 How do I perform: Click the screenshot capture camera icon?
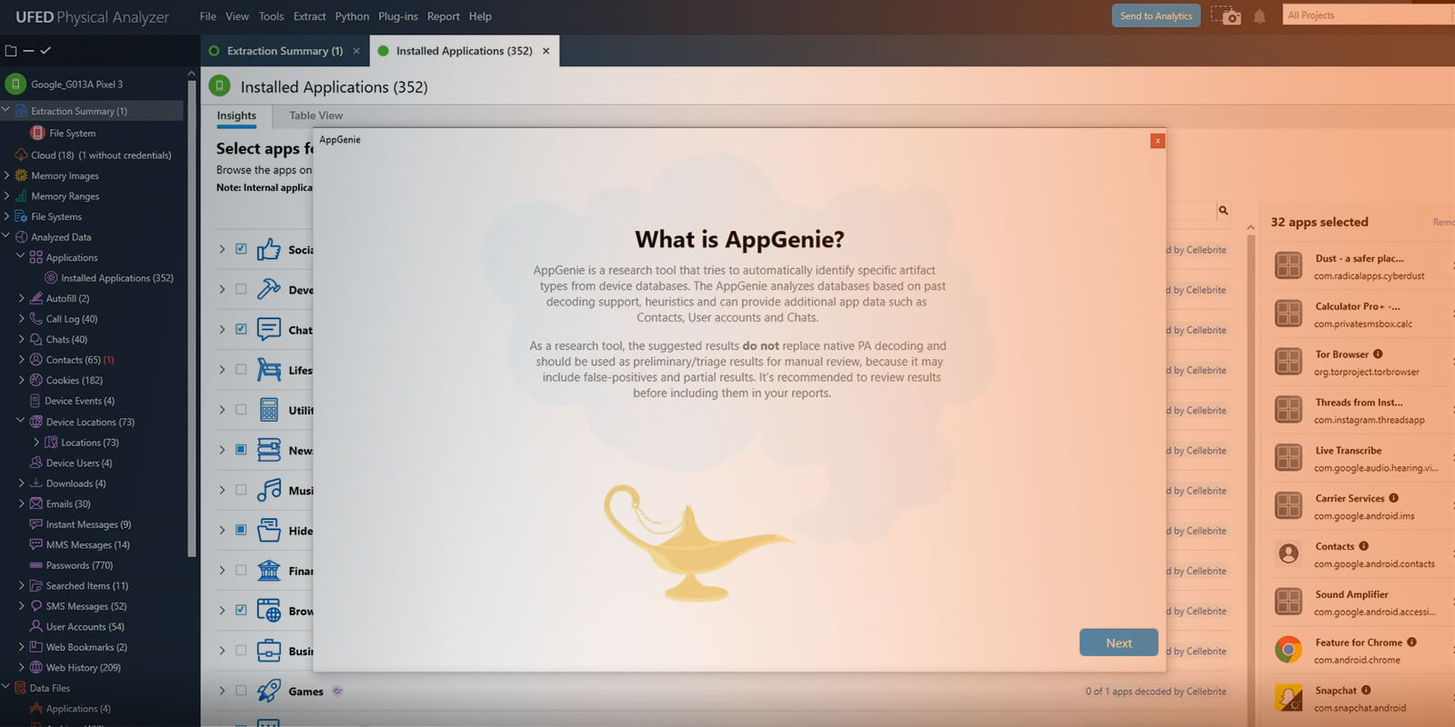click(x=1225, y=15)
